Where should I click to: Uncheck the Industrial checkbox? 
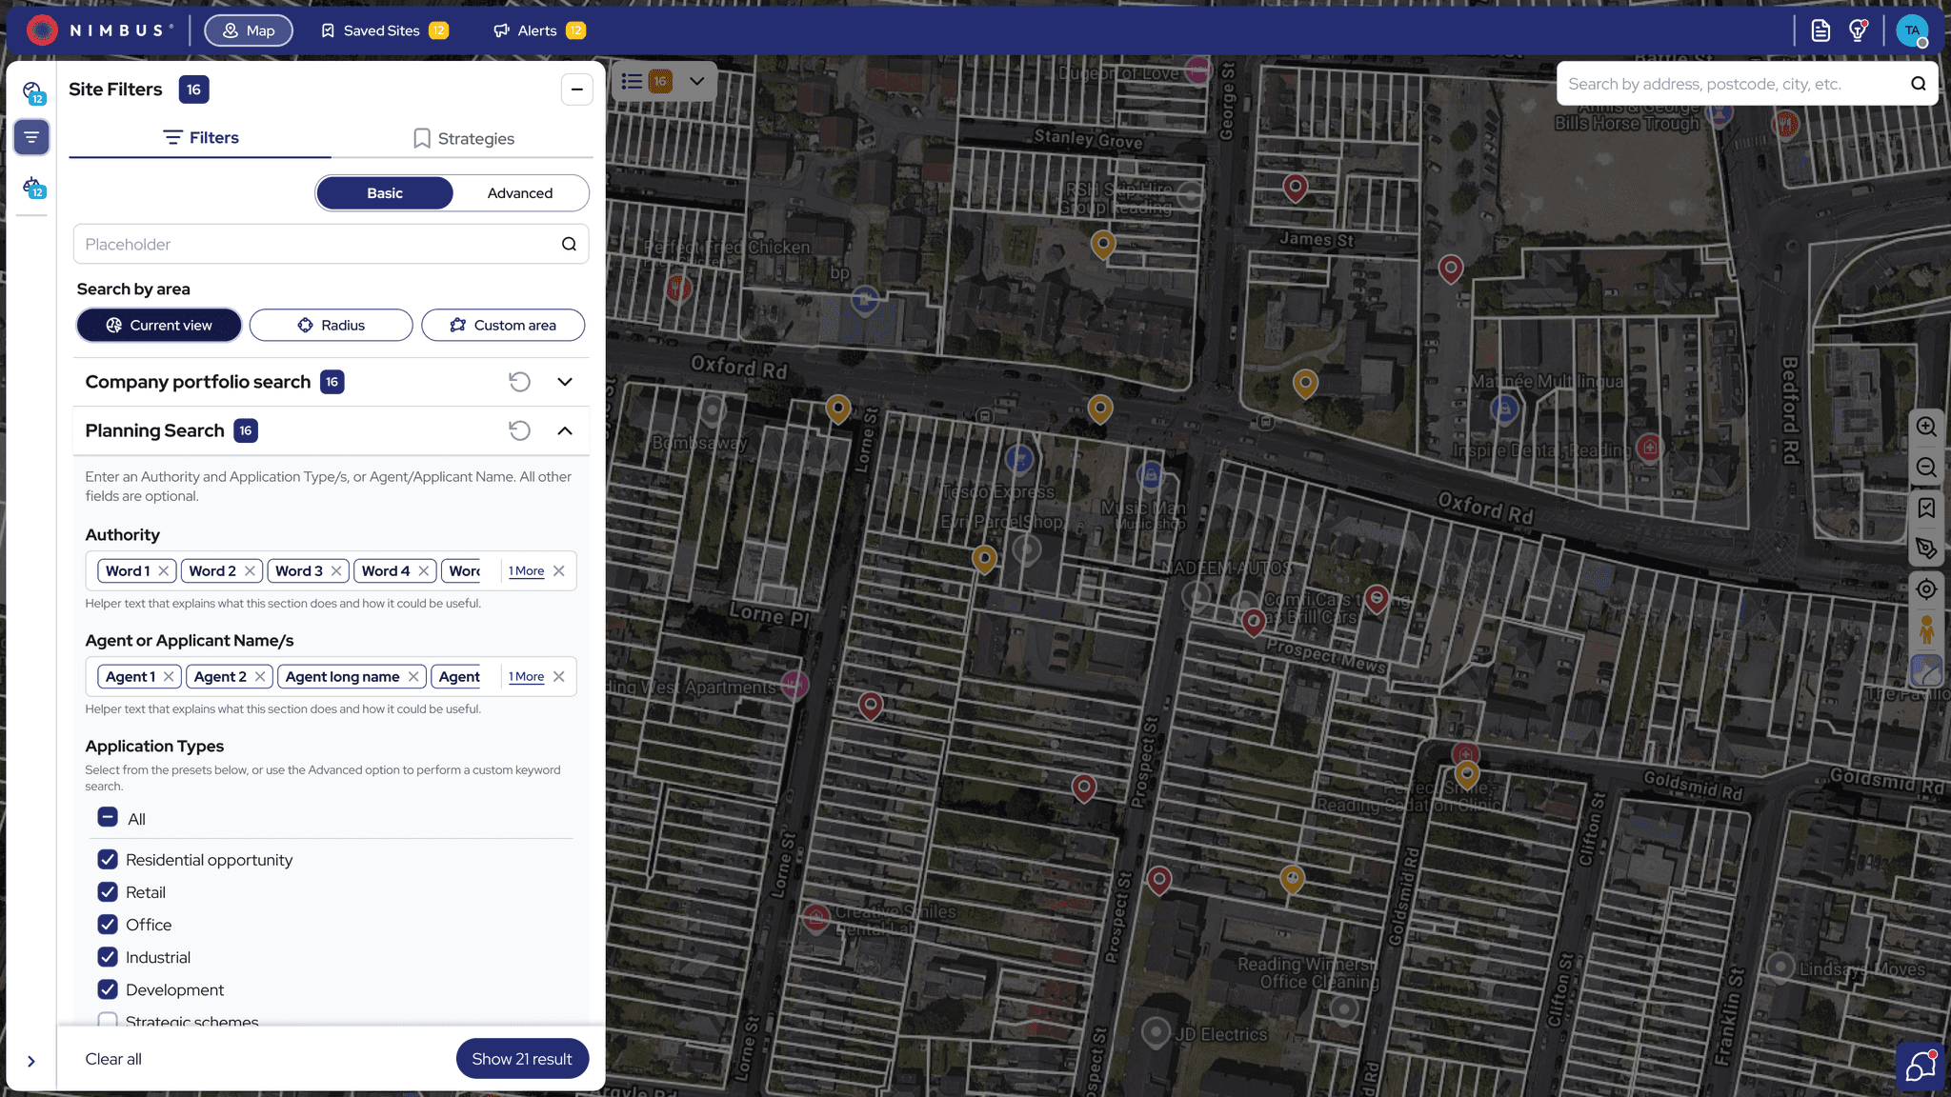tap(108, 957)
